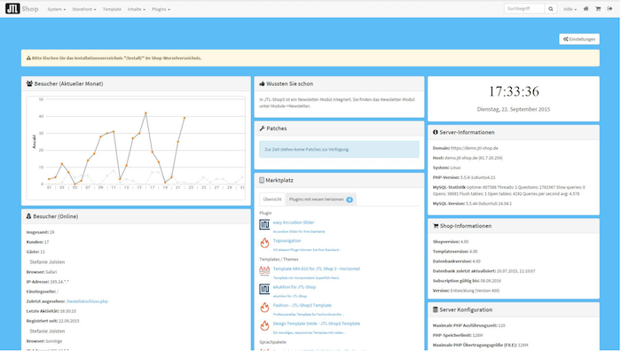Click the 'Zur Zeit stehen keine Patches' notice
621x351 pixels.
click(x=339, y=149)
